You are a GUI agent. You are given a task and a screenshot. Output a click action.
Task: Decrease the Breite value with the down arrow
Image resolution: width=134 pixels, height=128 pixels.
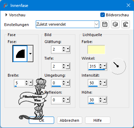click(x=27, y=84)
